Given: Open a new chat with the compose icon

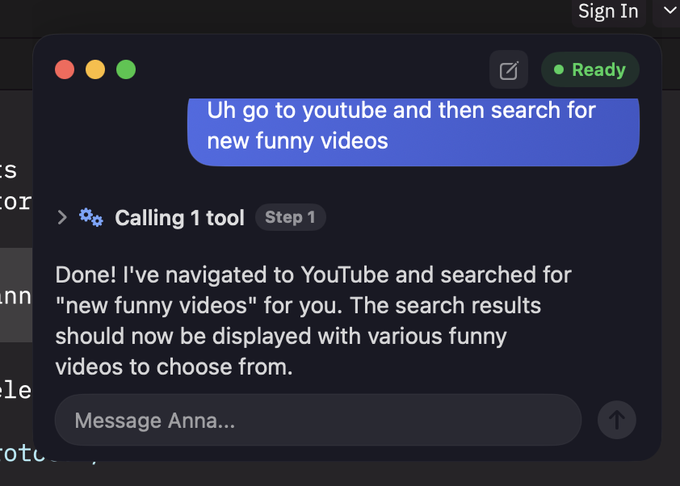Looking at the screenshot, I should 508,69.
